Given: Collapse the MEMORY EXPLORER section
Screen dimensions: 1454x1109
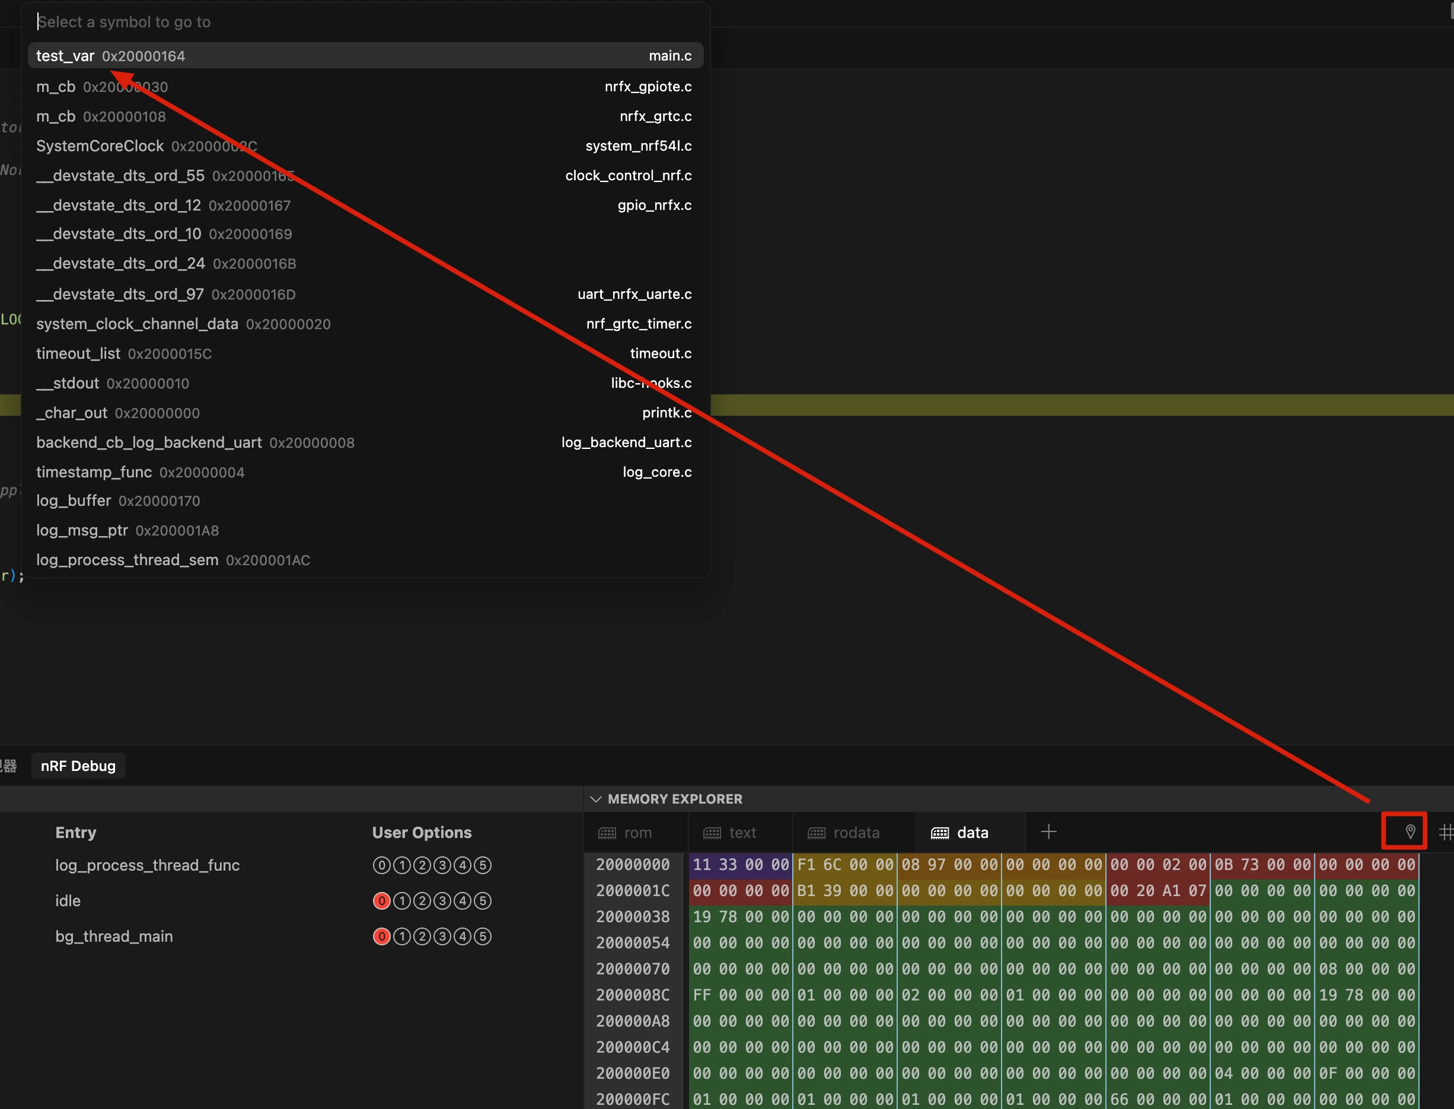Looking at the screenshot, I should [x=595, y=799].
